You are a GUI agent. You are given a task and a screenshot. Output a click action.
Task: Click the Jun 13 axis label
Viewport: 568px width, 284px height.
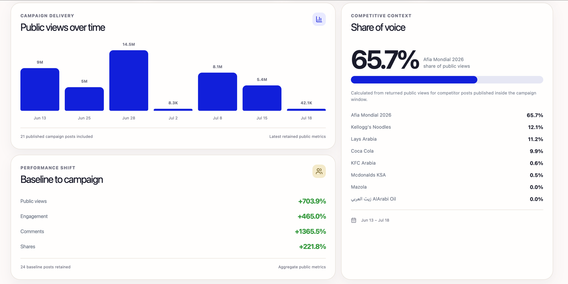pos(40,118)
